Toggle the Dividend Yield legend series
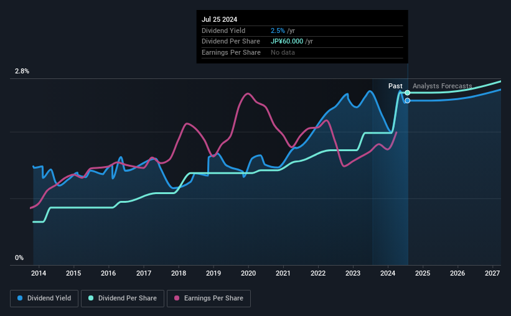This screenshot has width=511, height=316. pos(44,299)
